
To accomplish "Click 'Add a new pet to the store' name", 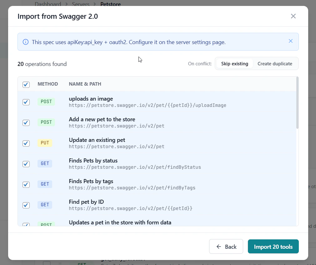I will 102,119.
